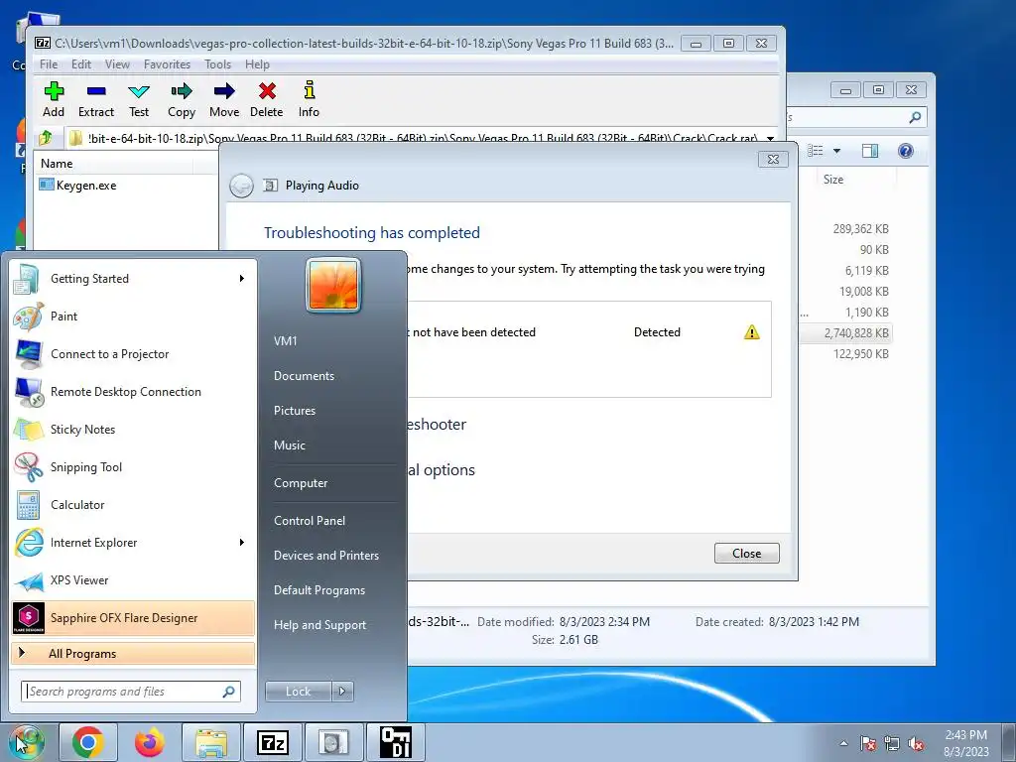Expand All Programs in the Start menu
Screen dimensions: 1016x762
[133, 653]
